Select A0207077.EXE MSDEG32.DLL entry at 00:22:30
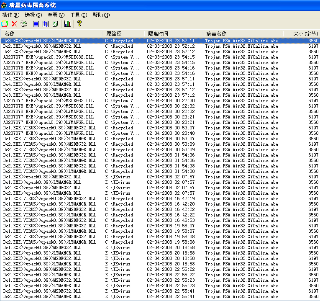320x301 pixels. coord(49,100)
